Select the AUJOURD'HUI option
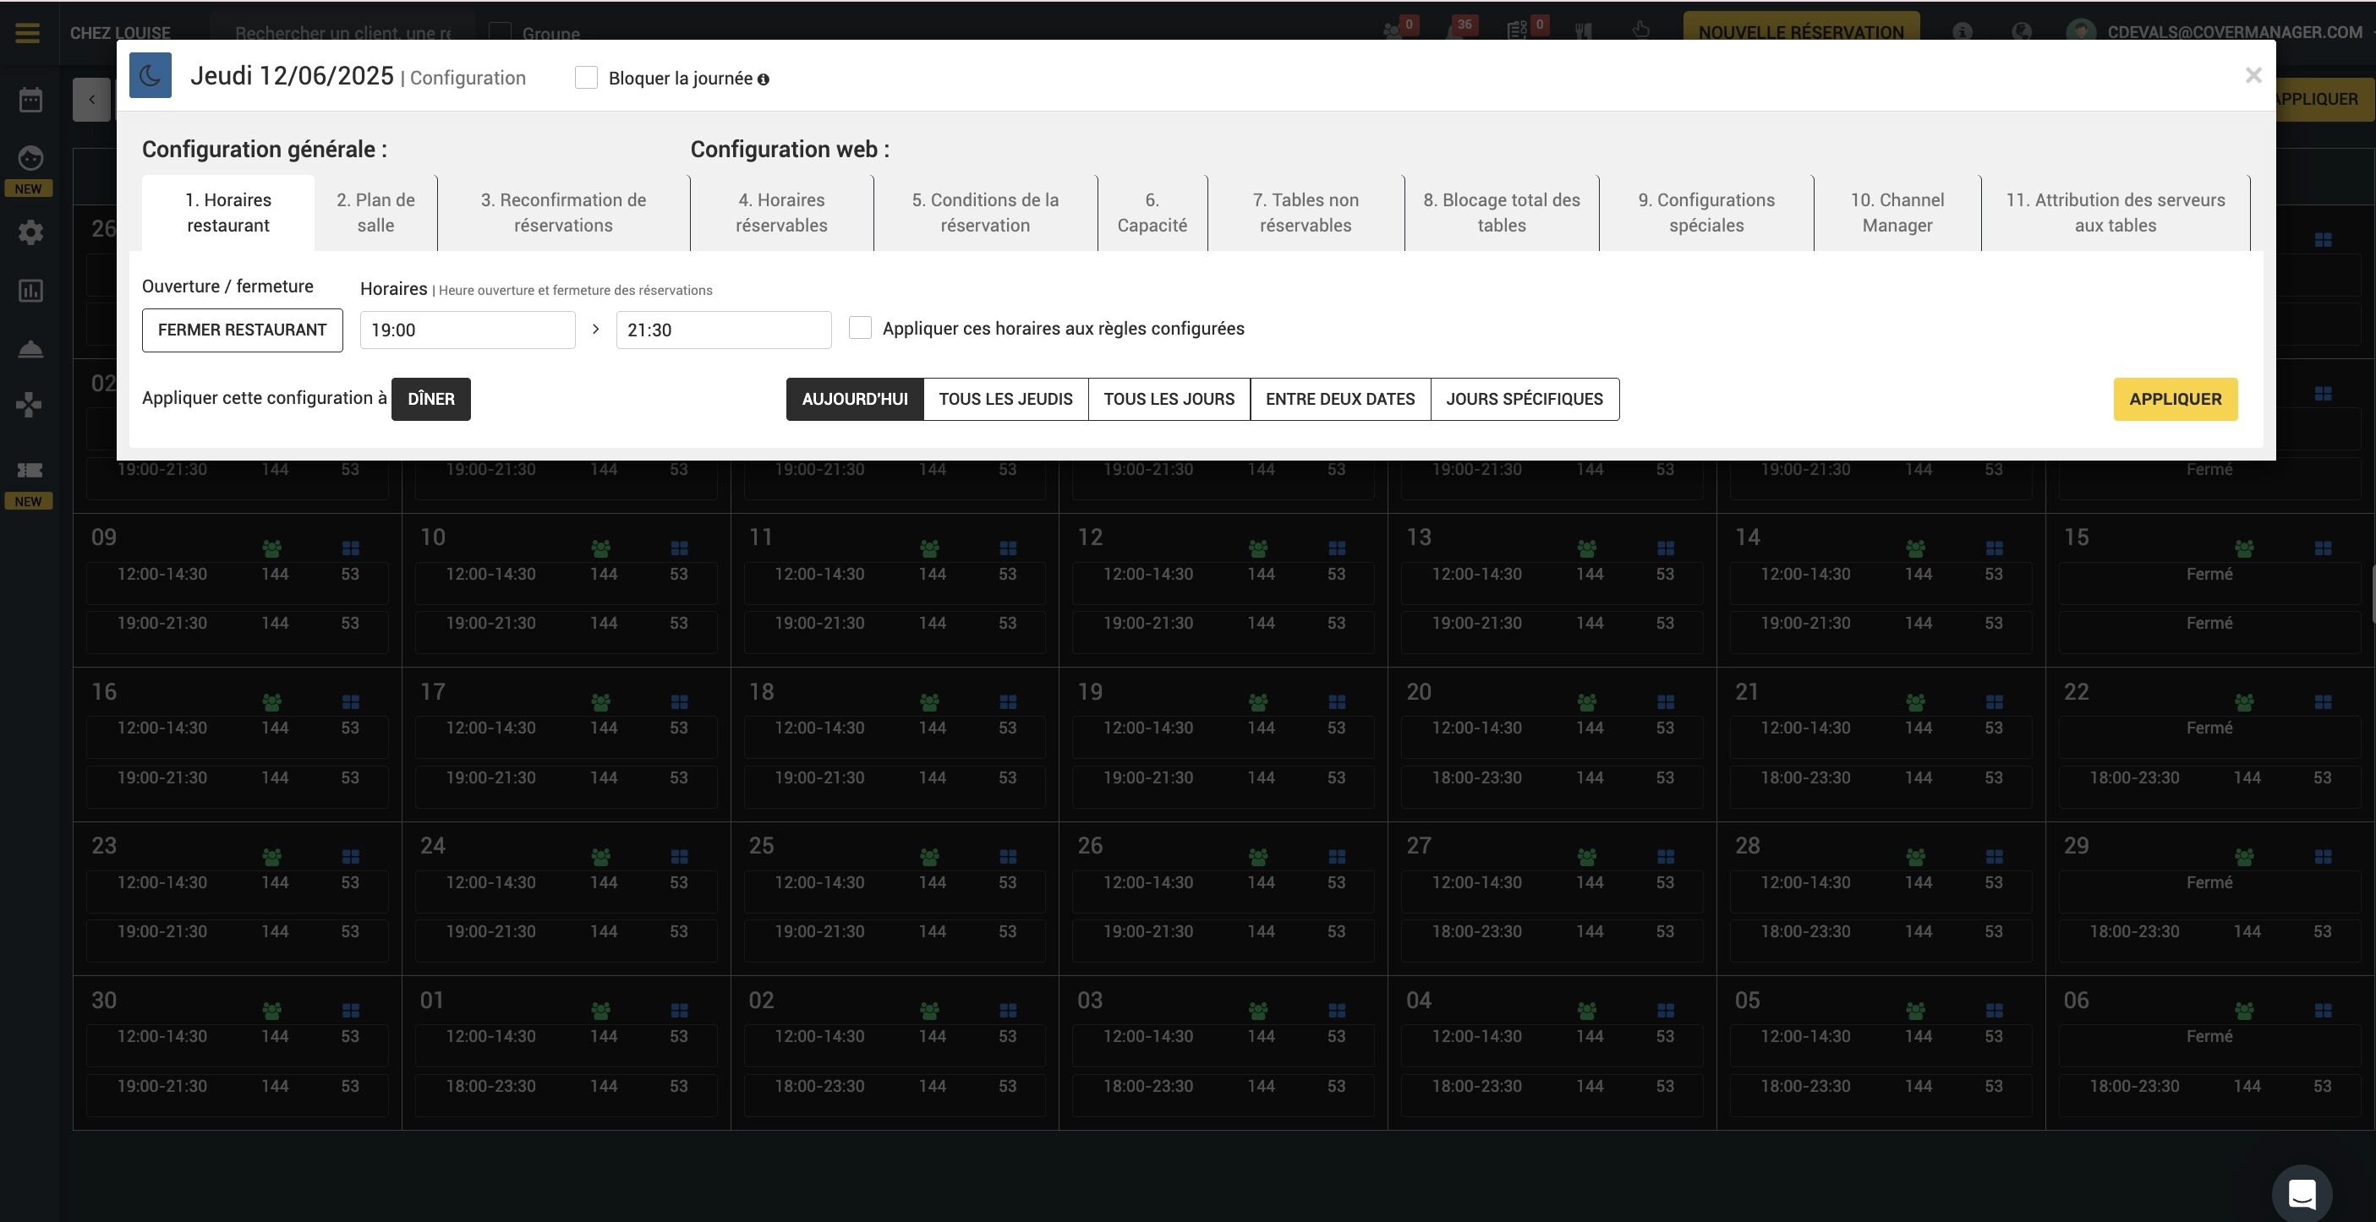Screen dimensions: 2376x1222 tap(854, 399)
